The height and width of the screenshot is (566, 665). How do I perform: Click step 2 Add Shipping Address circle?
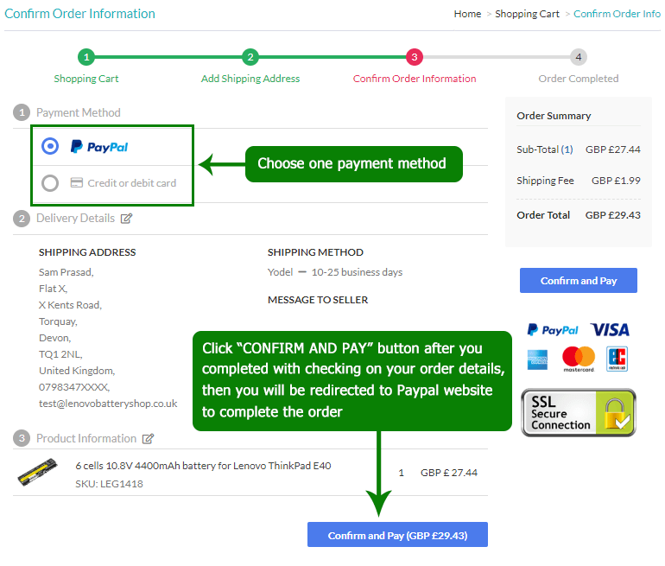(250, 57)
